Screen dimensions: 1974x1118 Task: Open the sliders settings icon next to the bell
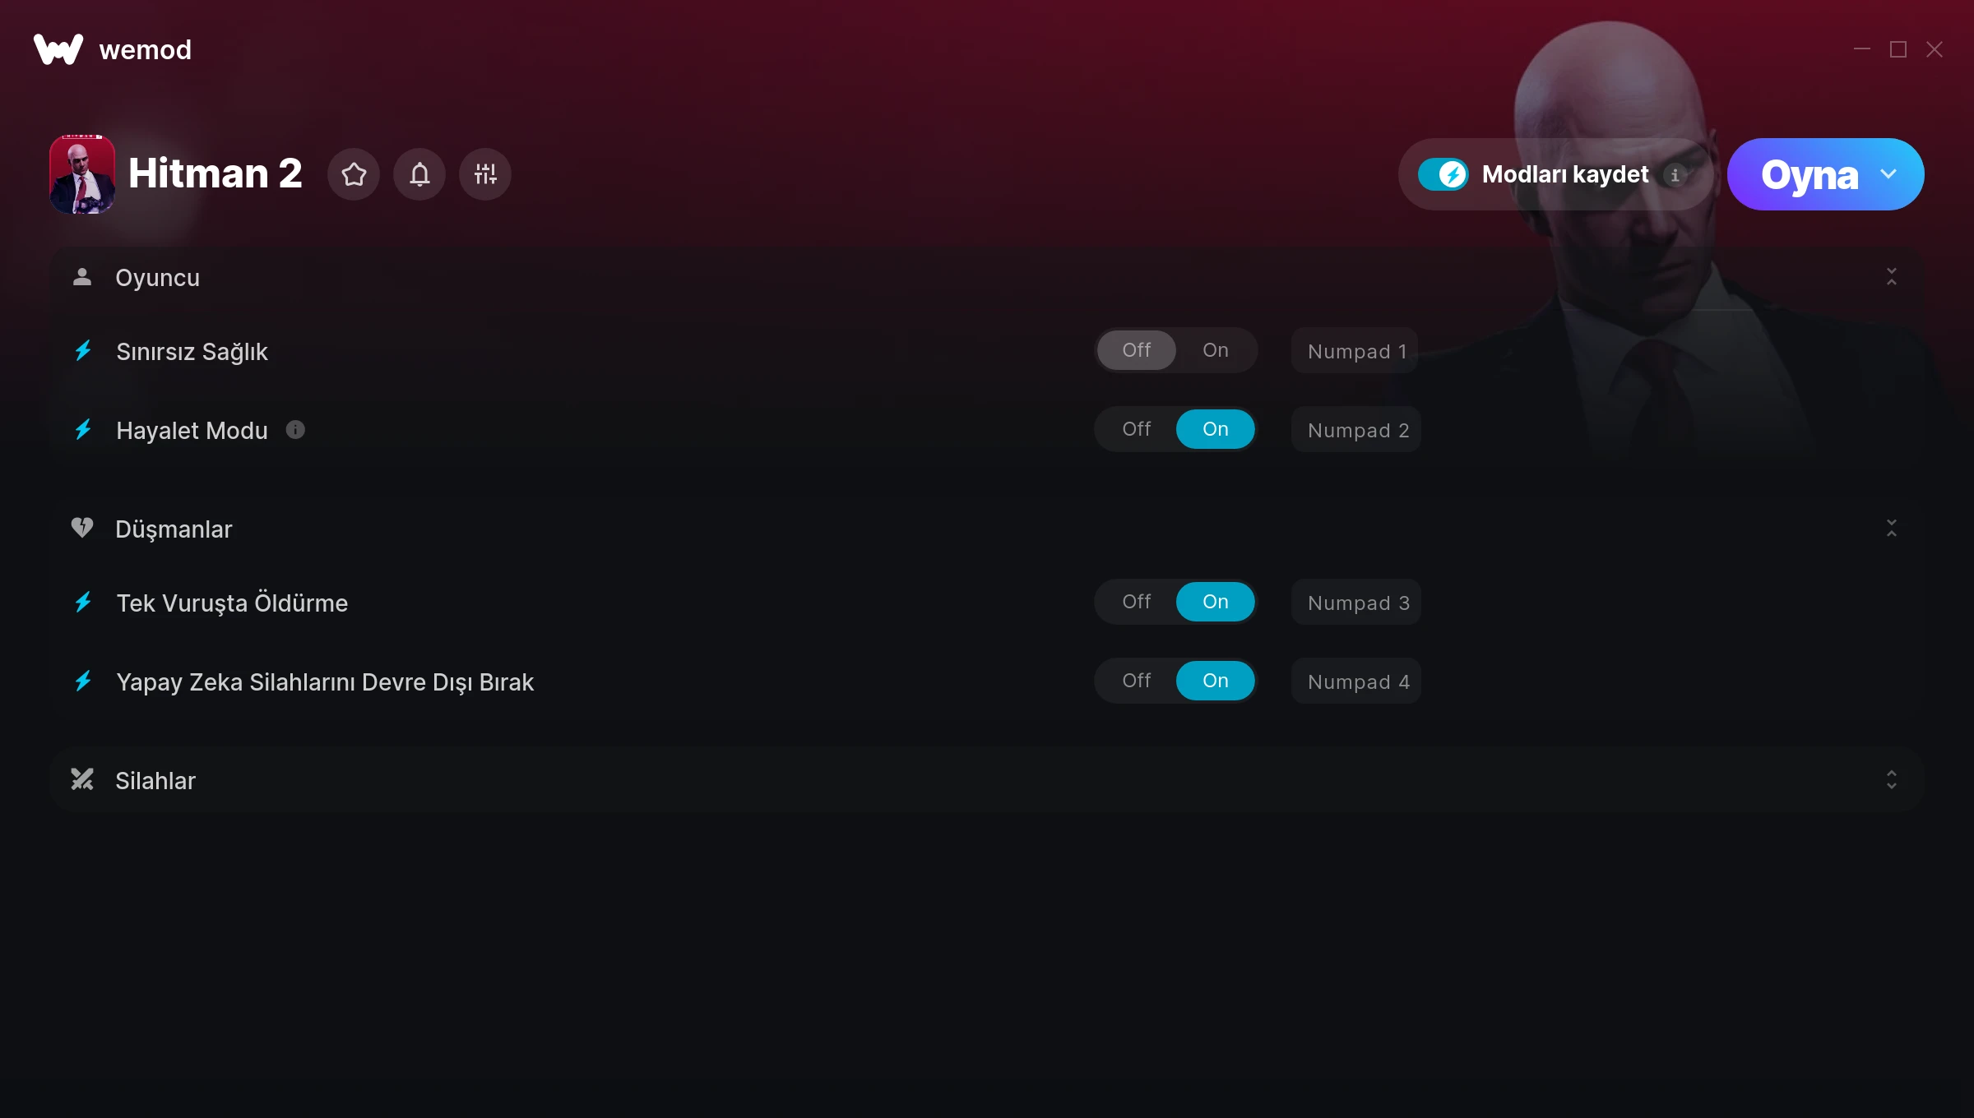[485, 174]
